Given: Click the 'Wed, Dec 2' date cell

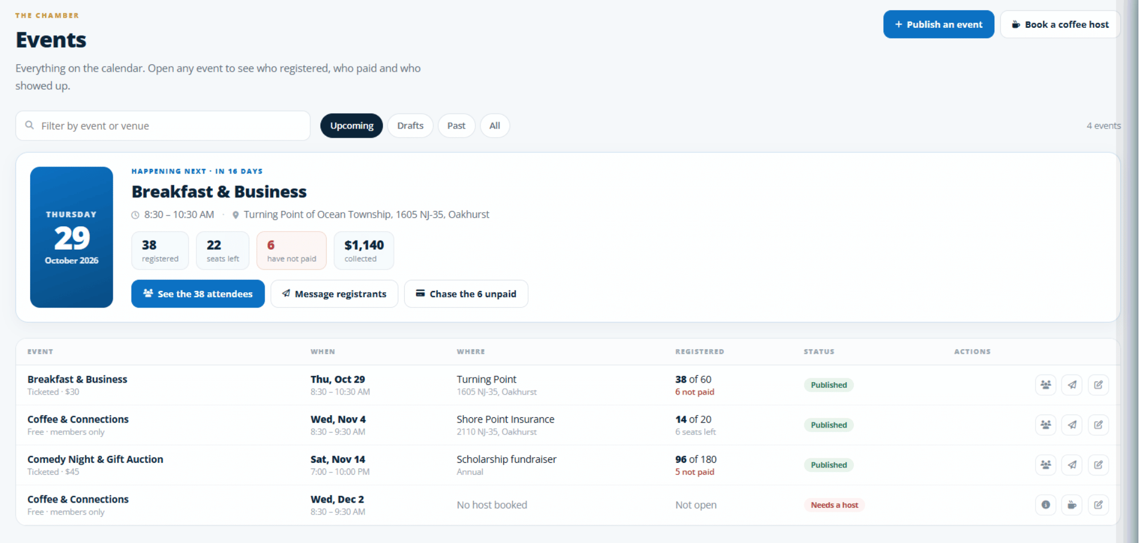Looking at the screenshot, I should click(337, 499).
